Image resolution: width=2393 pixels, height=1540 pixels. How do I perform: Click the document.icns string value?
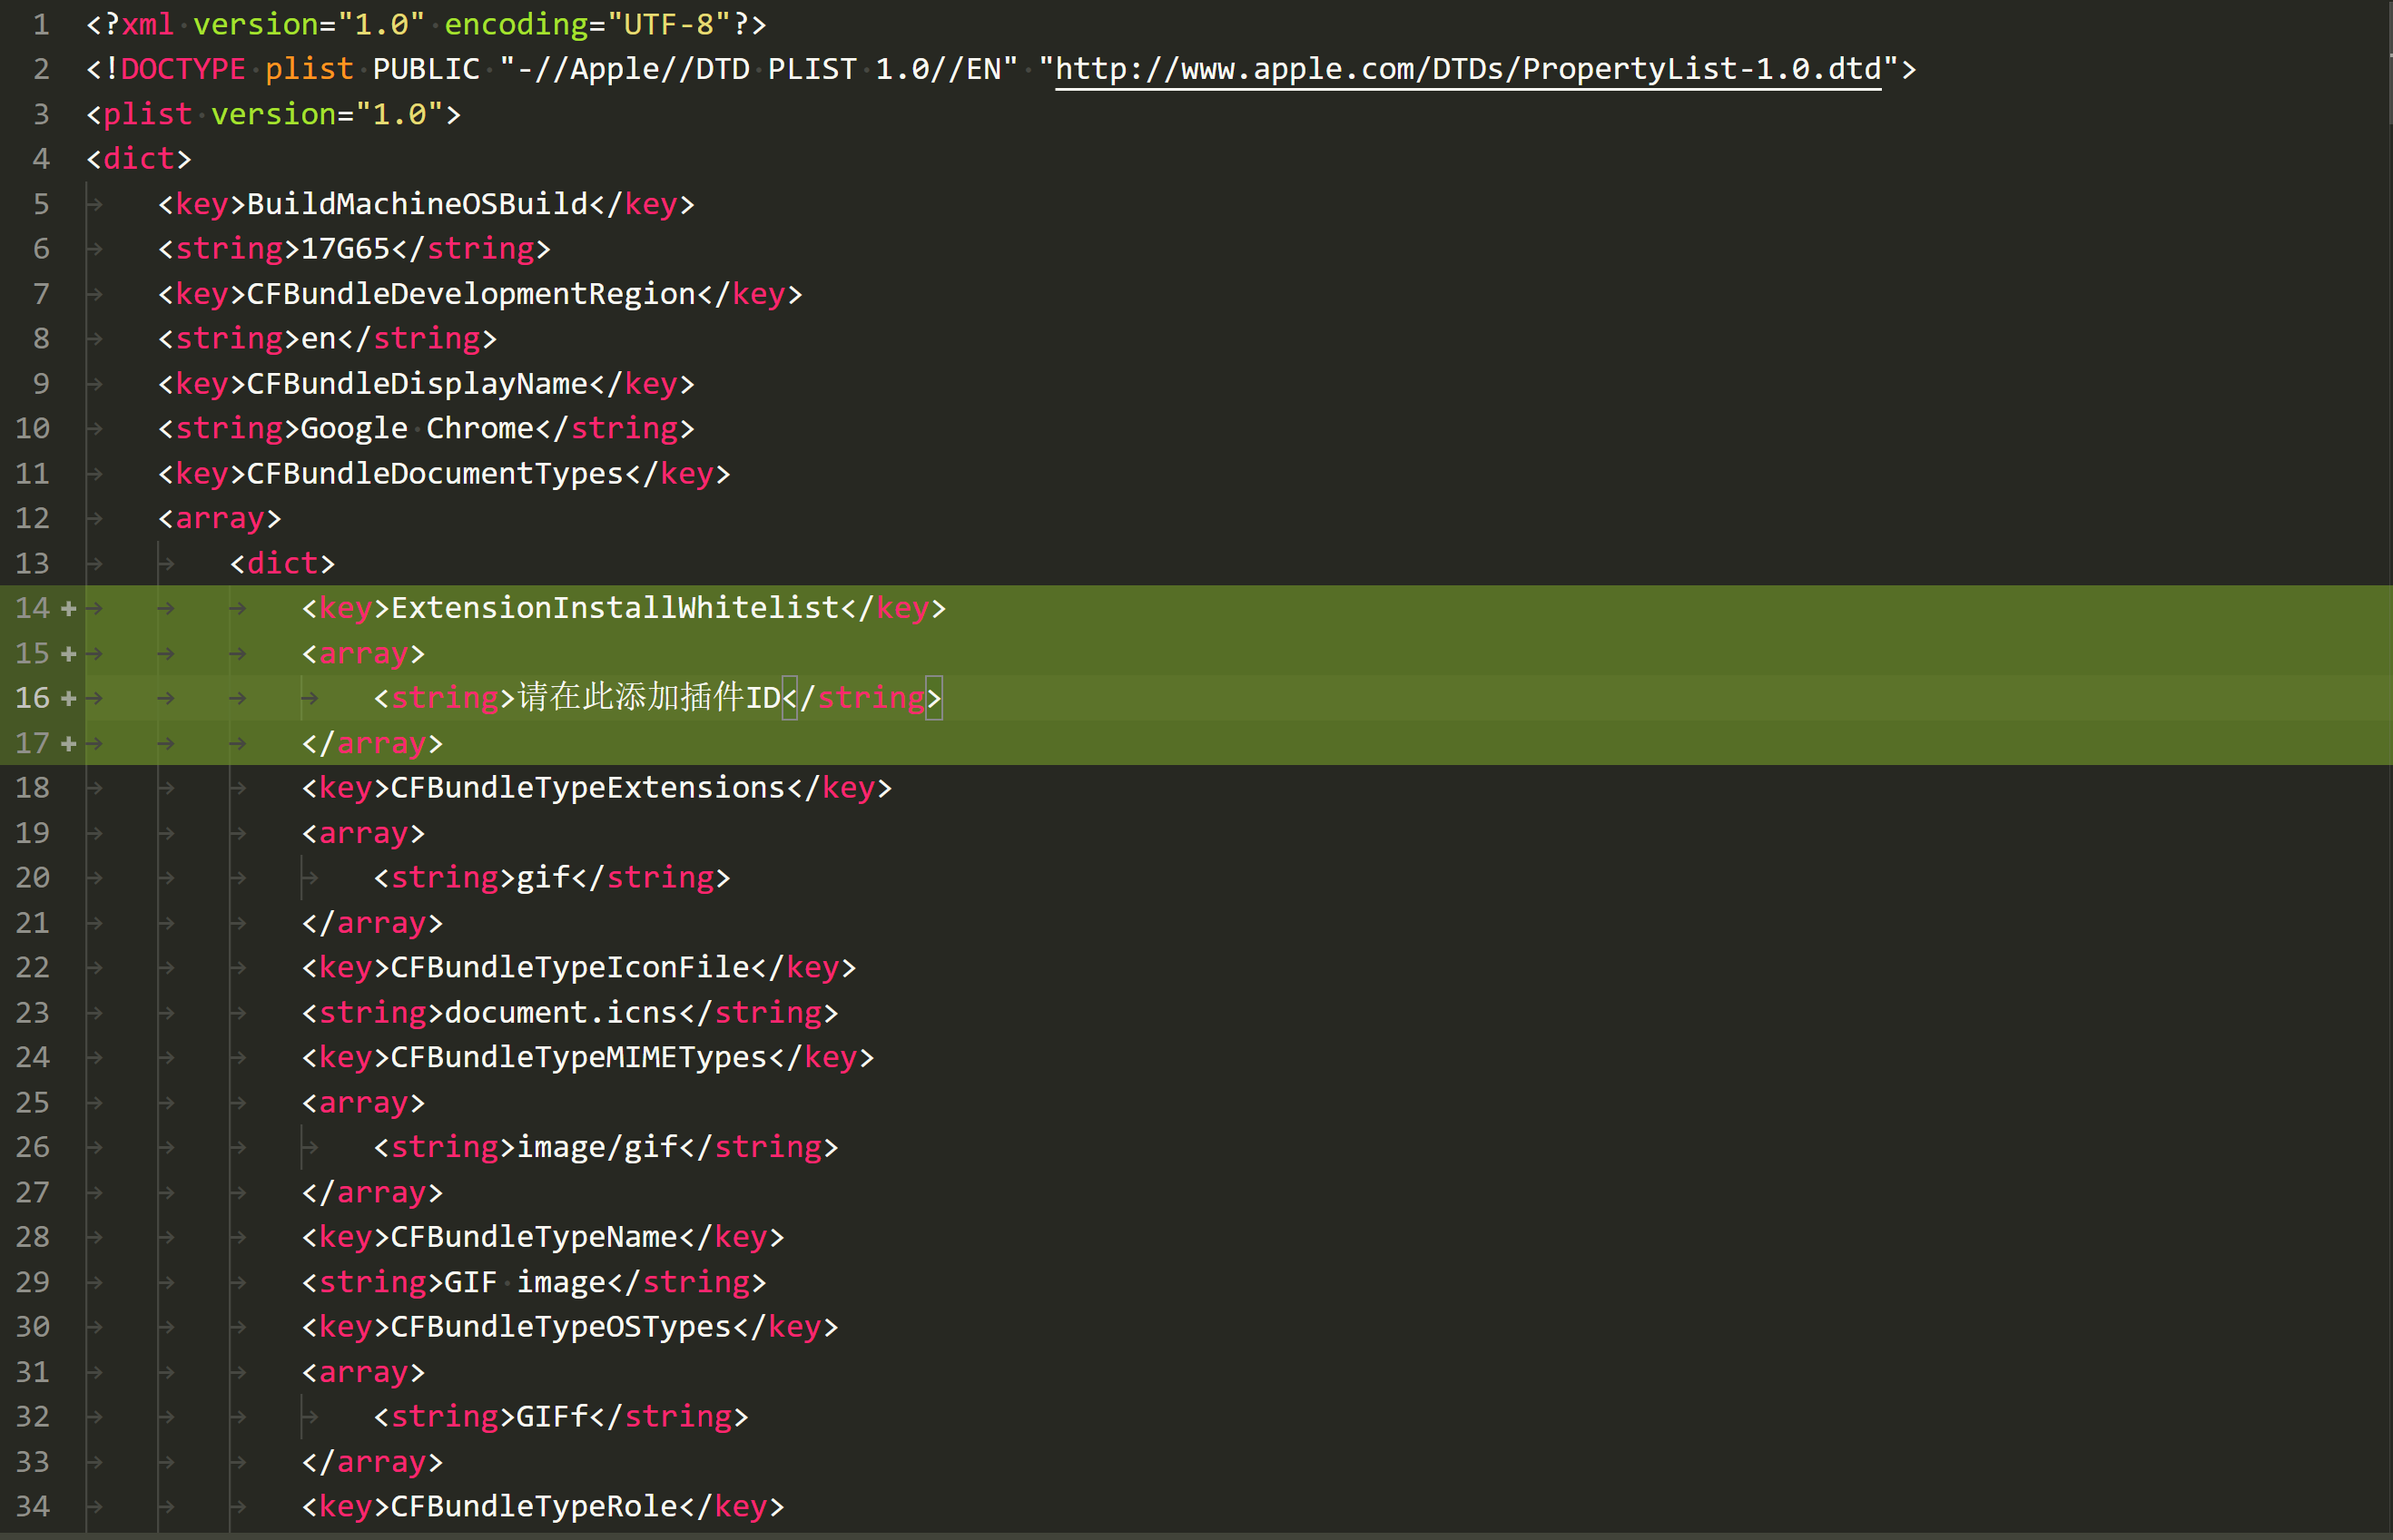pos(560,1012)
